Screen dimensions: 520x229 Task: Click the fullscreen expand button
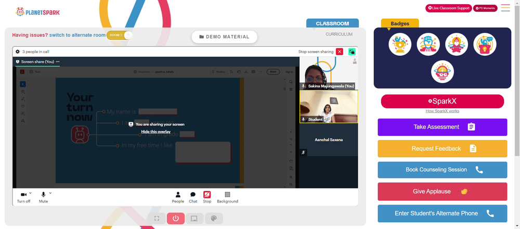(157, 219)
